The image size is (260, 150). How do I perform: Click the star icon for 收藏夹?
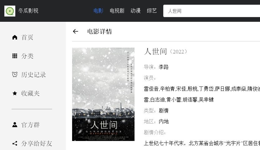click(x=15, y=93)
